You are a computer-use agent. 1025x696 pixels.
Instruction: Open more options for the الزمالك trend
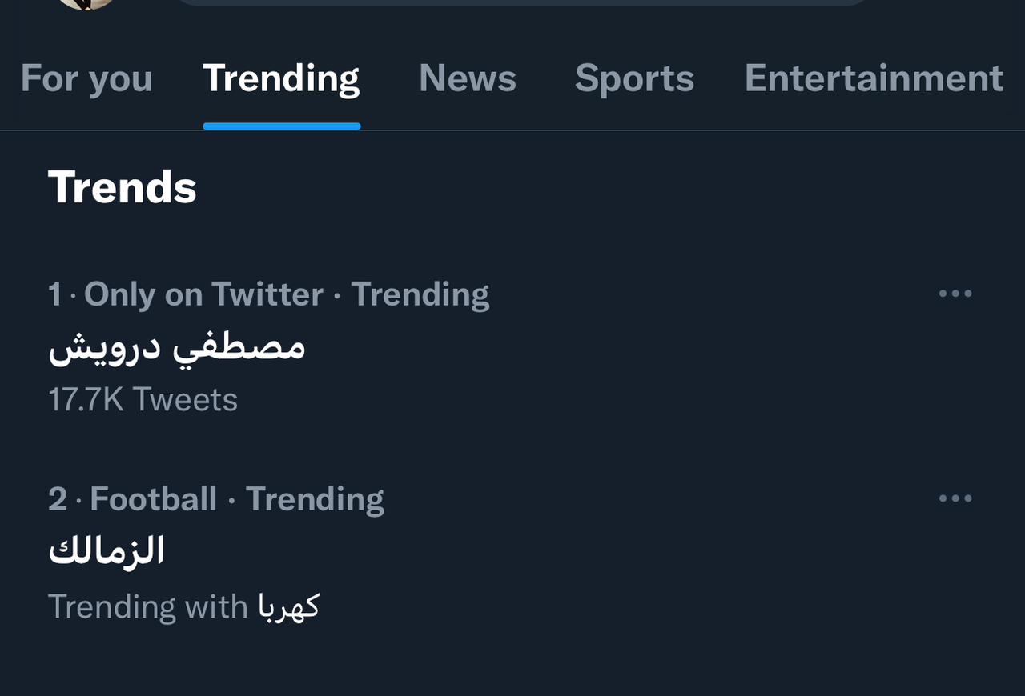pos(955,498)
